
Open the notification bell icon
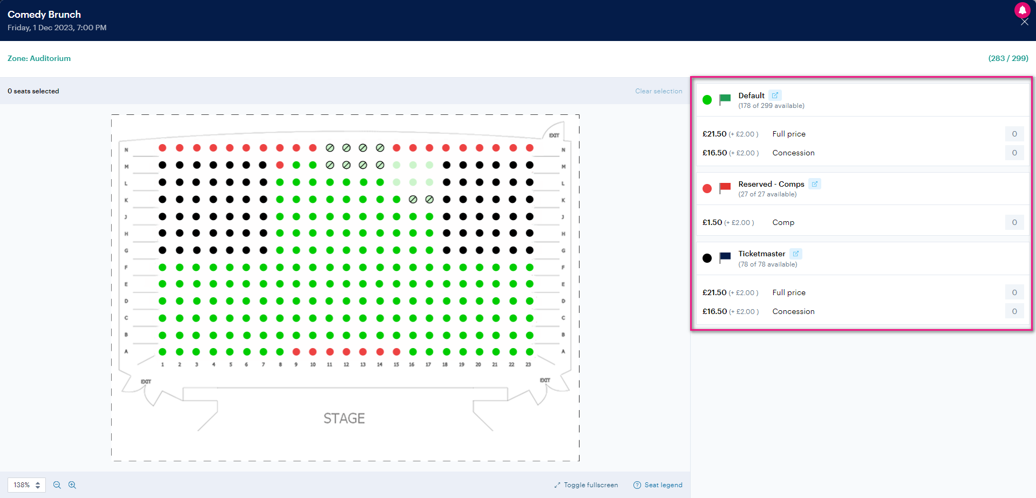(x=1022, y=10)
